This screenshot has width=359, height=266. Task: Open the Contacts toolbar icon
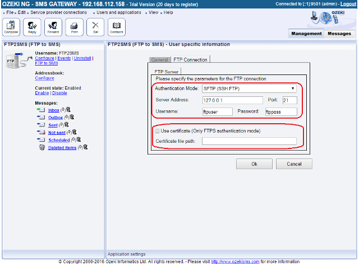[x=117, y=27]
